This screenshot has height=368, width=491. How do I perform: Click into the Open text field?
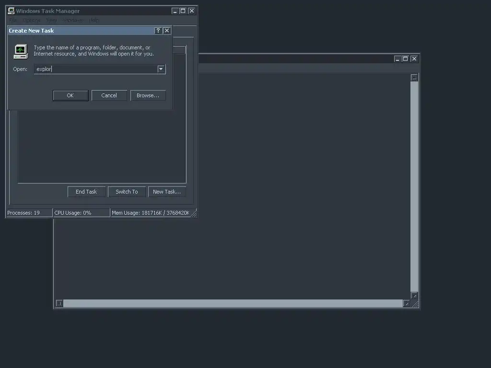tap(95, 69)
